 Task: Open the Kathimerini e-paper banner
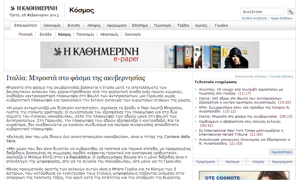coord(150,55)
